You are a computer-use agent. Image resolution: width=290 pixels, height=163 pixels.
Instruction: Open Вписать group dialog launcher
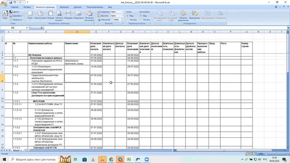pyautogui.click(x=123, y=24)
